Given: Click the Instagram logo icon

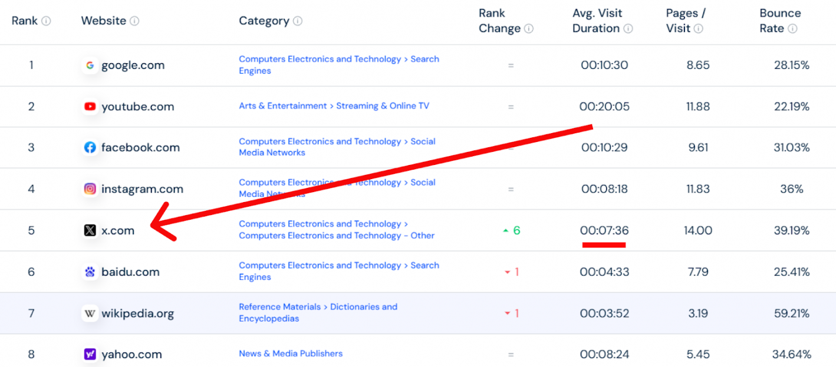Looking at the screenshot, I should (x=90, y=189).
